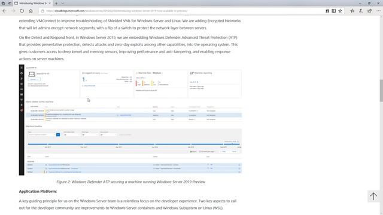Share this page
This screenshot has height=215, width=383.
point(370,11)
